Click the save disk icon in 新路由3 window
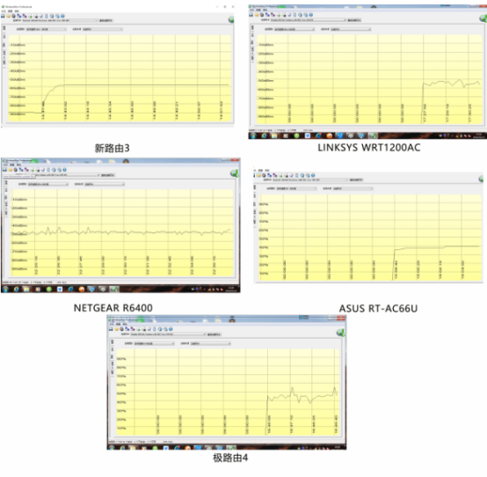 pos(3,16)
